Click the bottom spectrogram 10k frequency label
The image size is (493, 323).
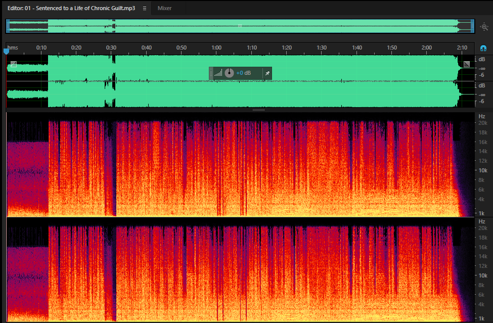tap(482, 275)
